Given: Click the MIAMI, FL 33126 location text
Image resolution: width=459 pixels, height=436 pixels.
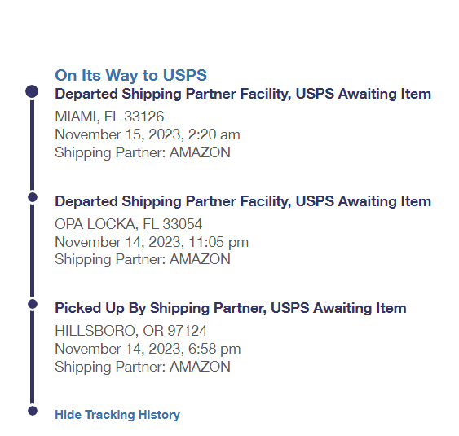Looking at the screenshot, I should coord(109,117).
